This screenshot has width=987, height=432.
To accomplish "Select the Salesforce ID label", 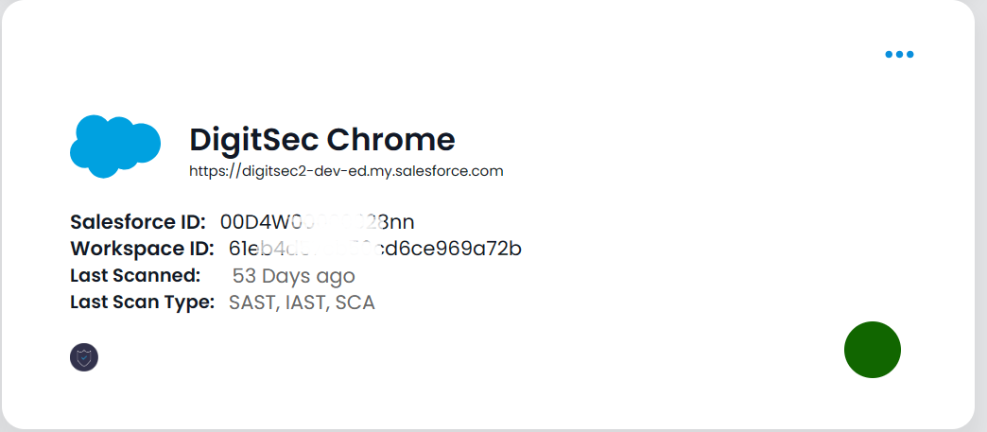I will coord(138,222).
